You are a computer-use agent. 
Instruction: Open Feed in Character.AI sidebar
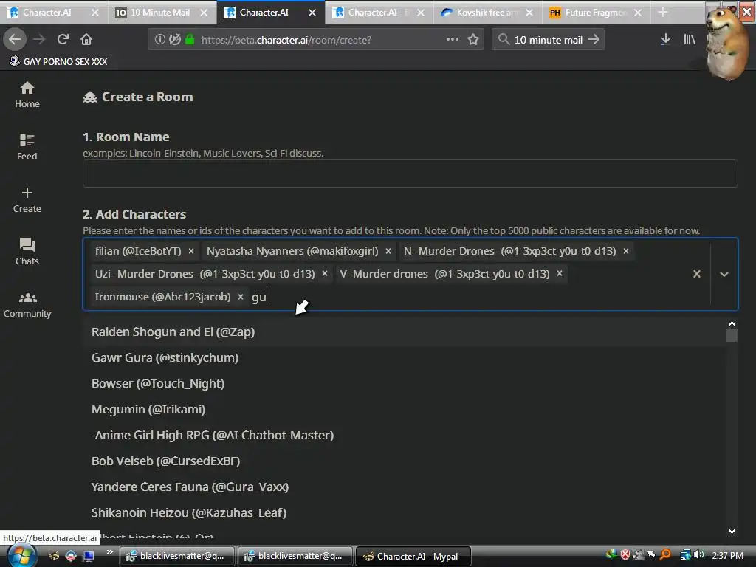coord(27,147)
